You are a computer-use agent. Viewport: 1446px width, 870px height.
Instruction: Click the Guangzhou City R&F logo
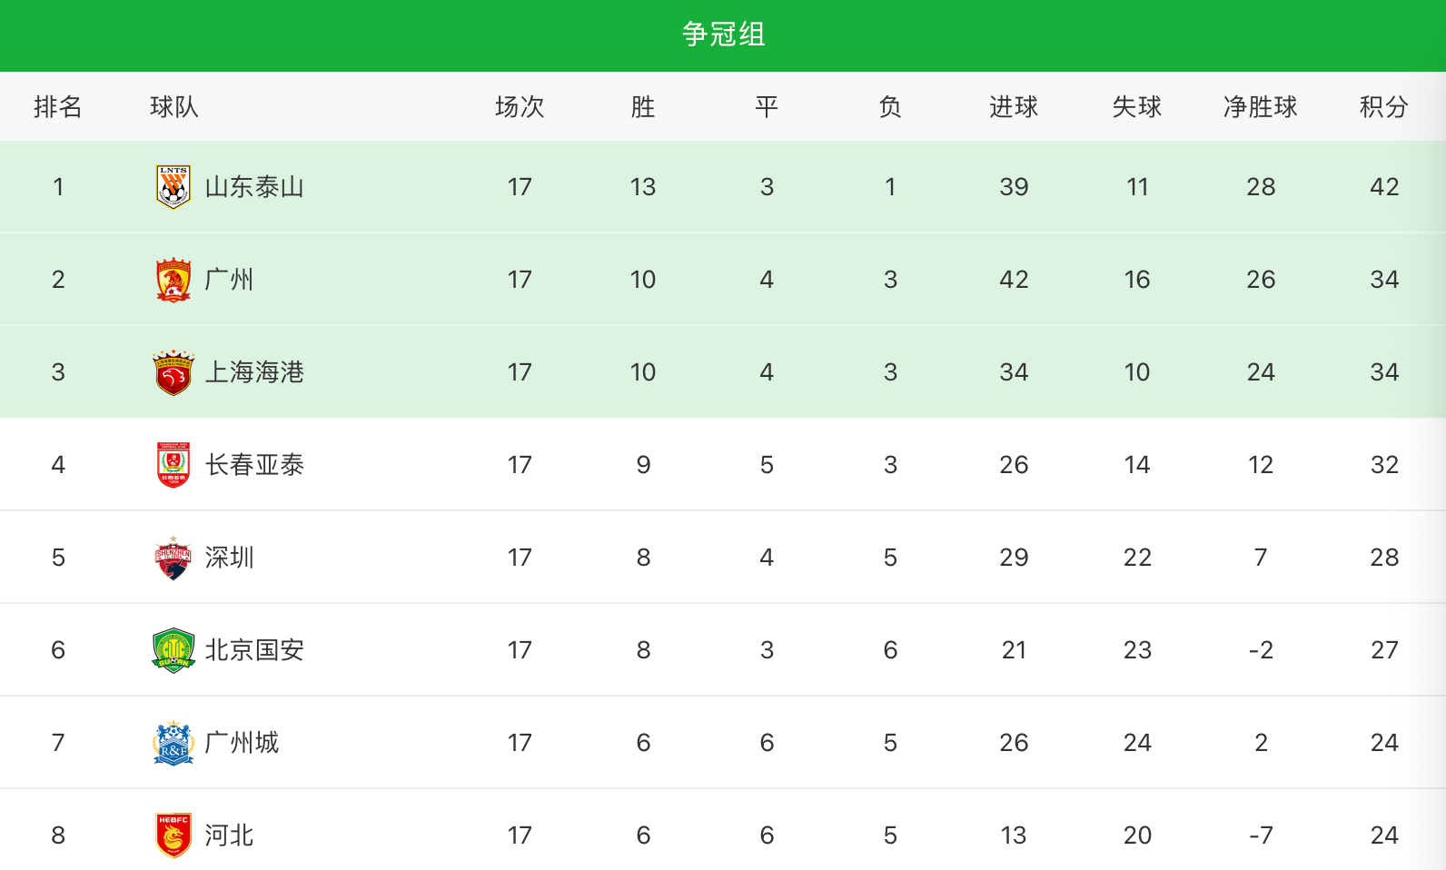pos(173,743)
